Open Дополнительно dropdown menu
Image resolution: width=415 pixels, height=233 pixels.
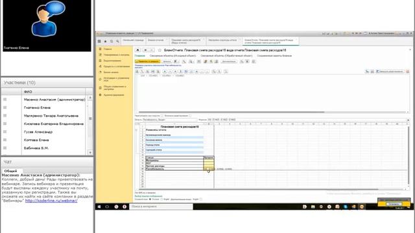click(x=229, y=61)
